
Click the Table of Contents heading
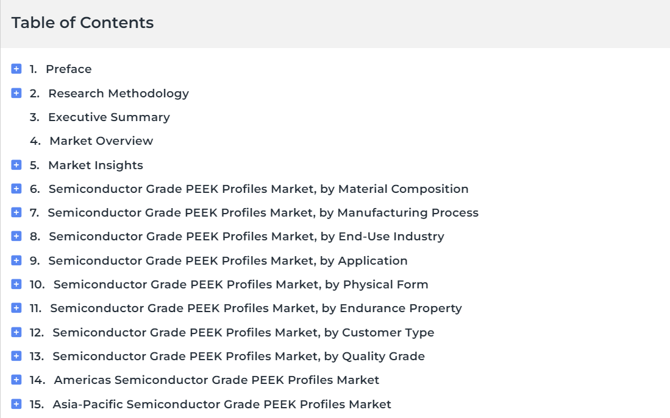click(82, 23)
